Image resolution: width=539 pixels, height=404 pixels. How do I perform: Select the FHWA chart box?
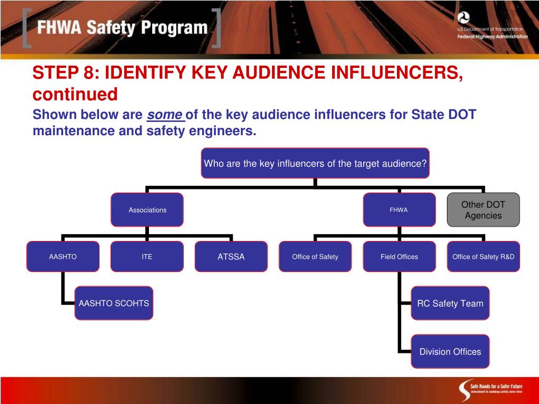coord(399,210)
